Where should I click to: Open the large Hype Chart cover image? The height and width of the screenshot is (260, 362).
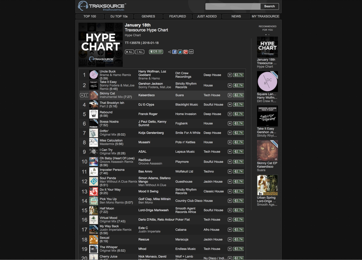(100, 45)
